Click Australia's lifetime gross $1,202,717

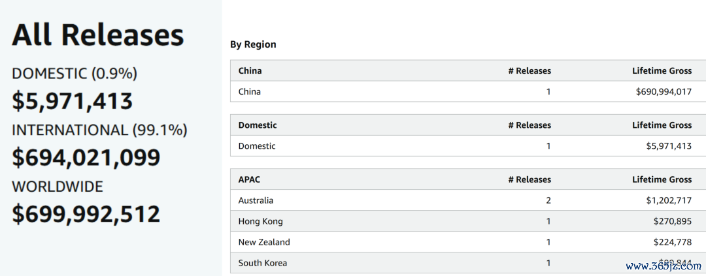pos(669,200)
